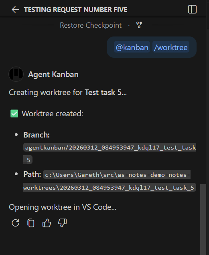The image size is (209, 255).
Task: Click the Agent Kanban participant name
Action: [53, 74]
